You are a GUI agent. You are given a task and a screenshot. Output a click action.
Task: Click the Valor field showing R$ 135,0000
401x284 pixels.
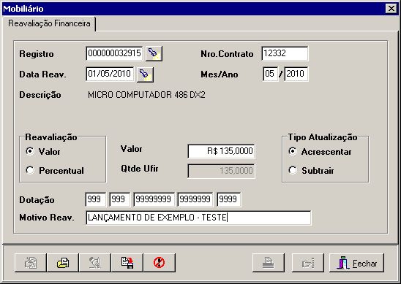click(x=221, y=151)
